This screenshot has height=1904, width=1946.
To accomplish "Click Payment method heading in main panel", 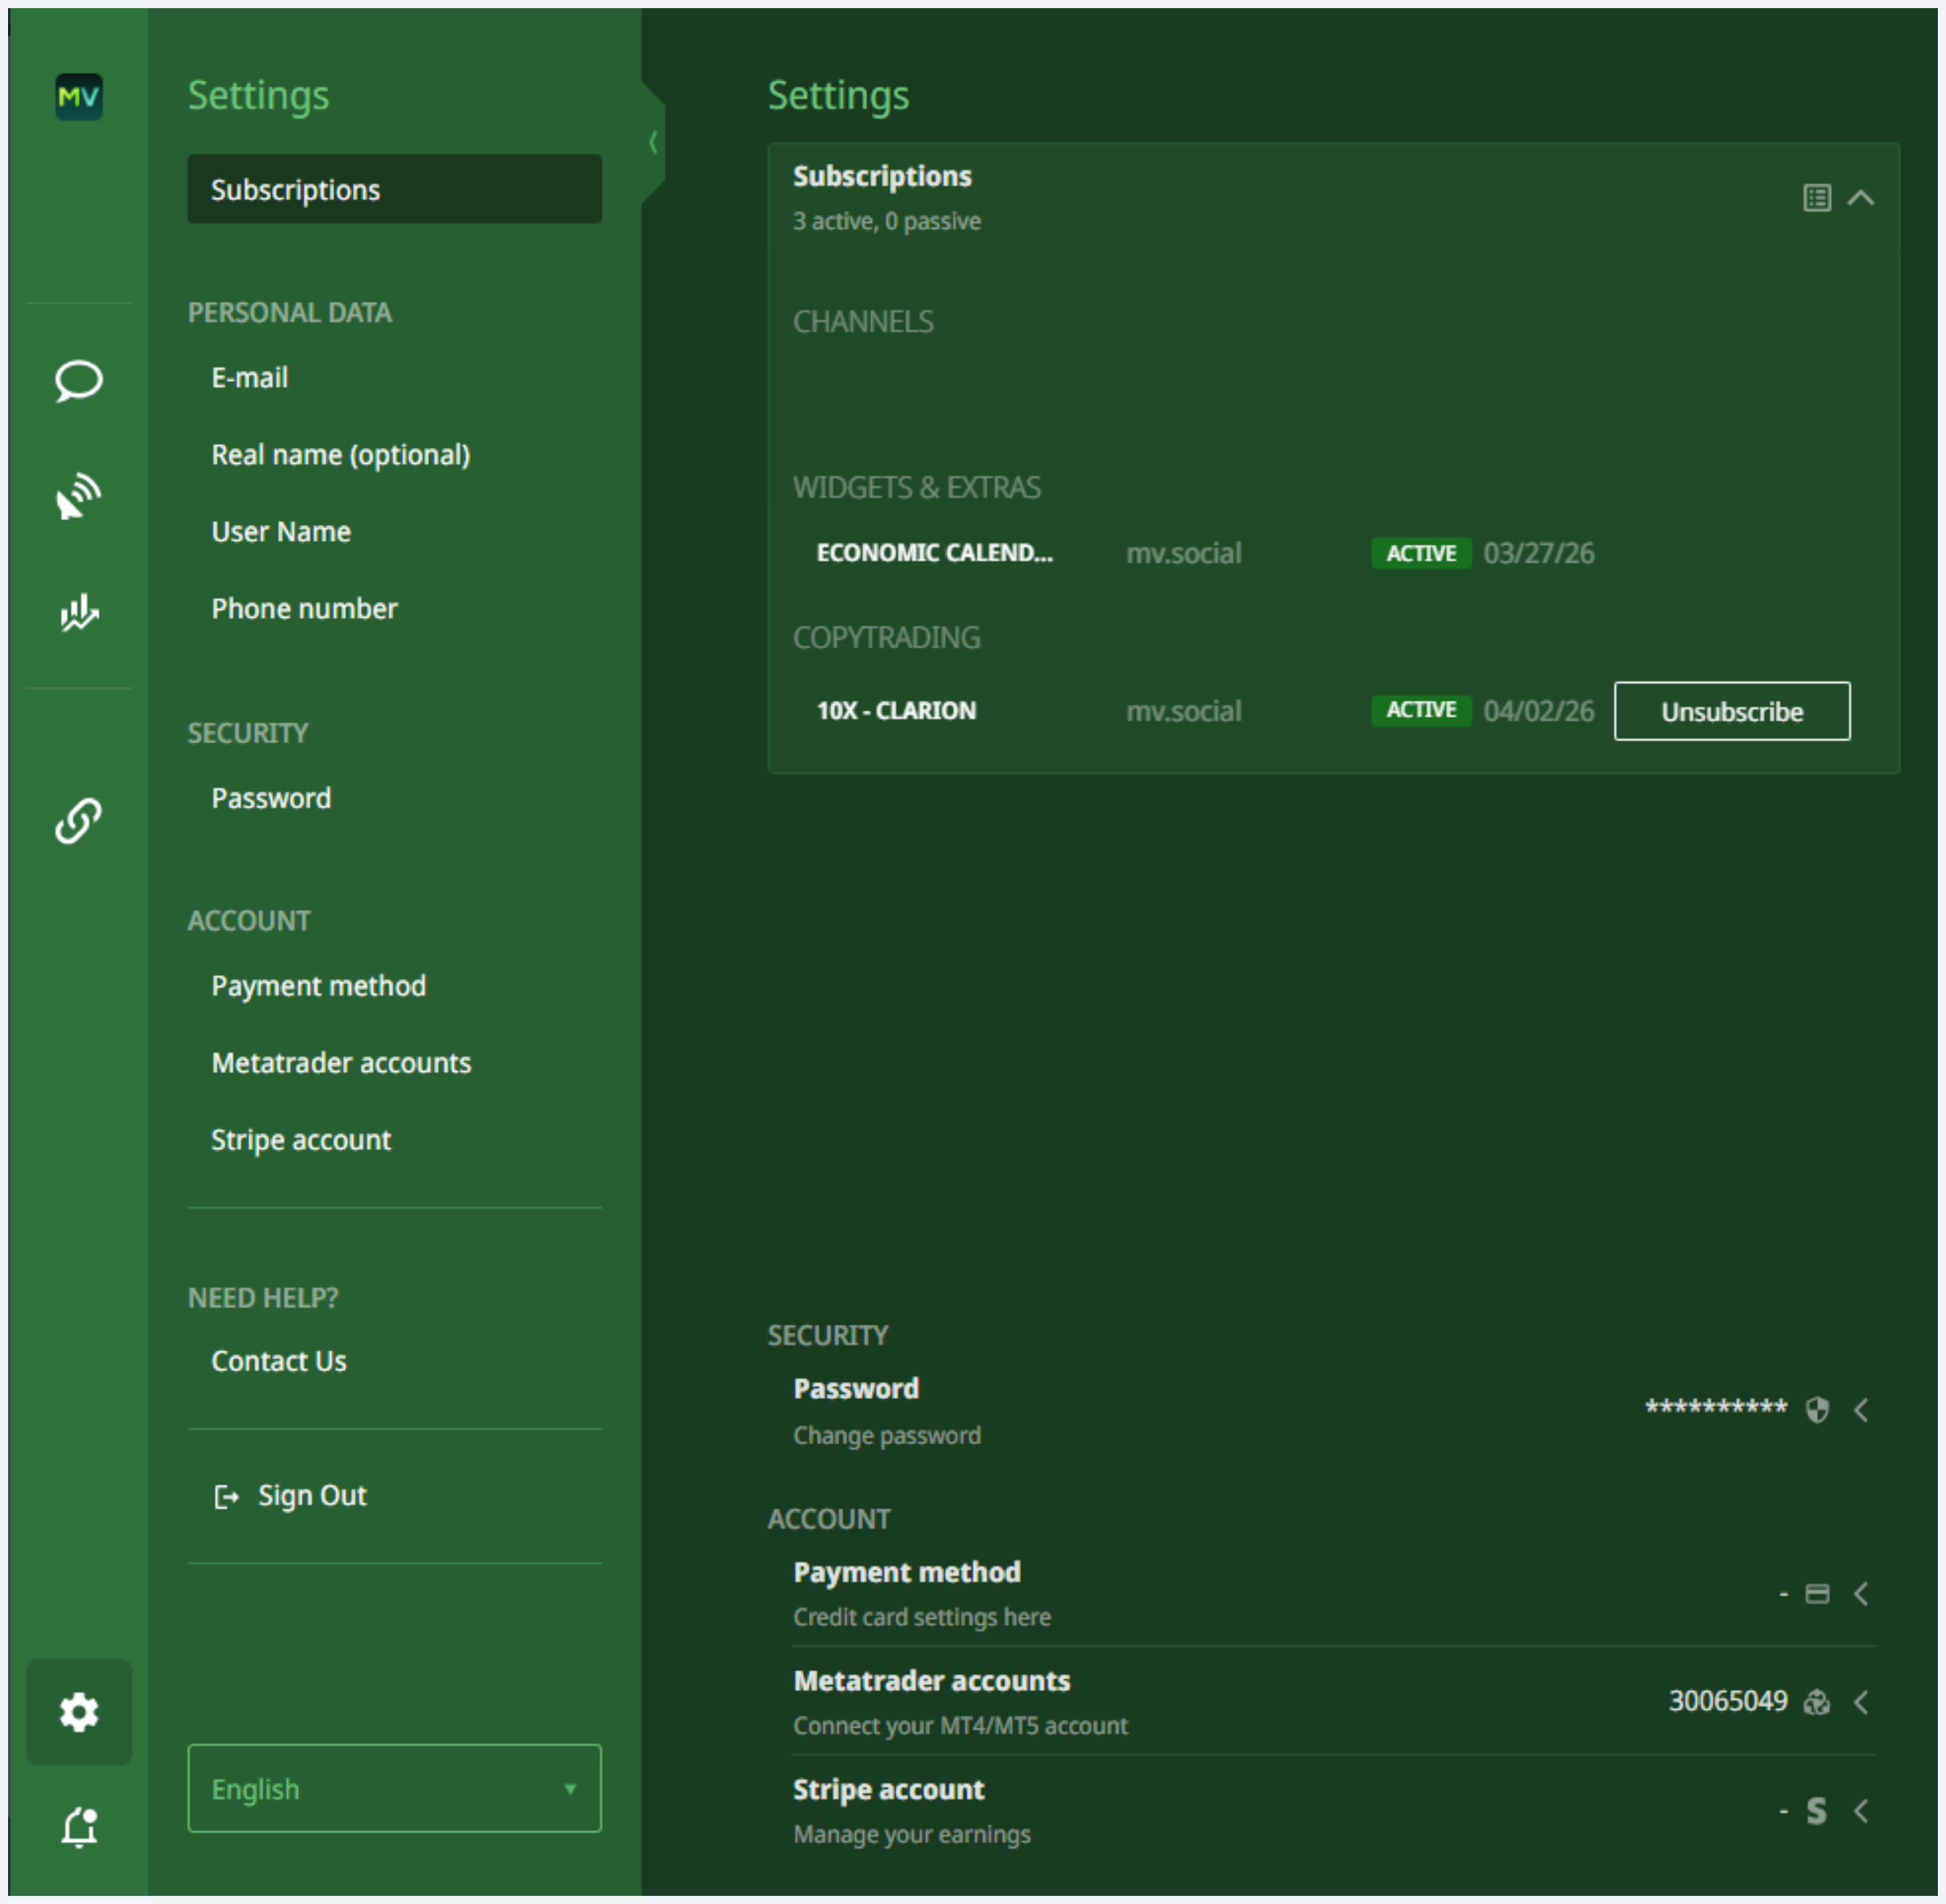I will (x=907, y=1573).
